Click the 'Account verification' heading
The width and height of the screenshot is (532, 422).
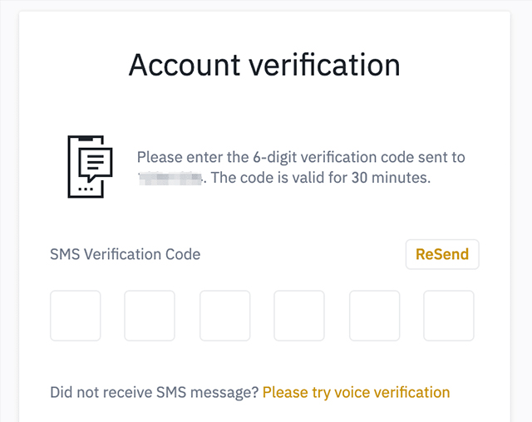point(264,65)
